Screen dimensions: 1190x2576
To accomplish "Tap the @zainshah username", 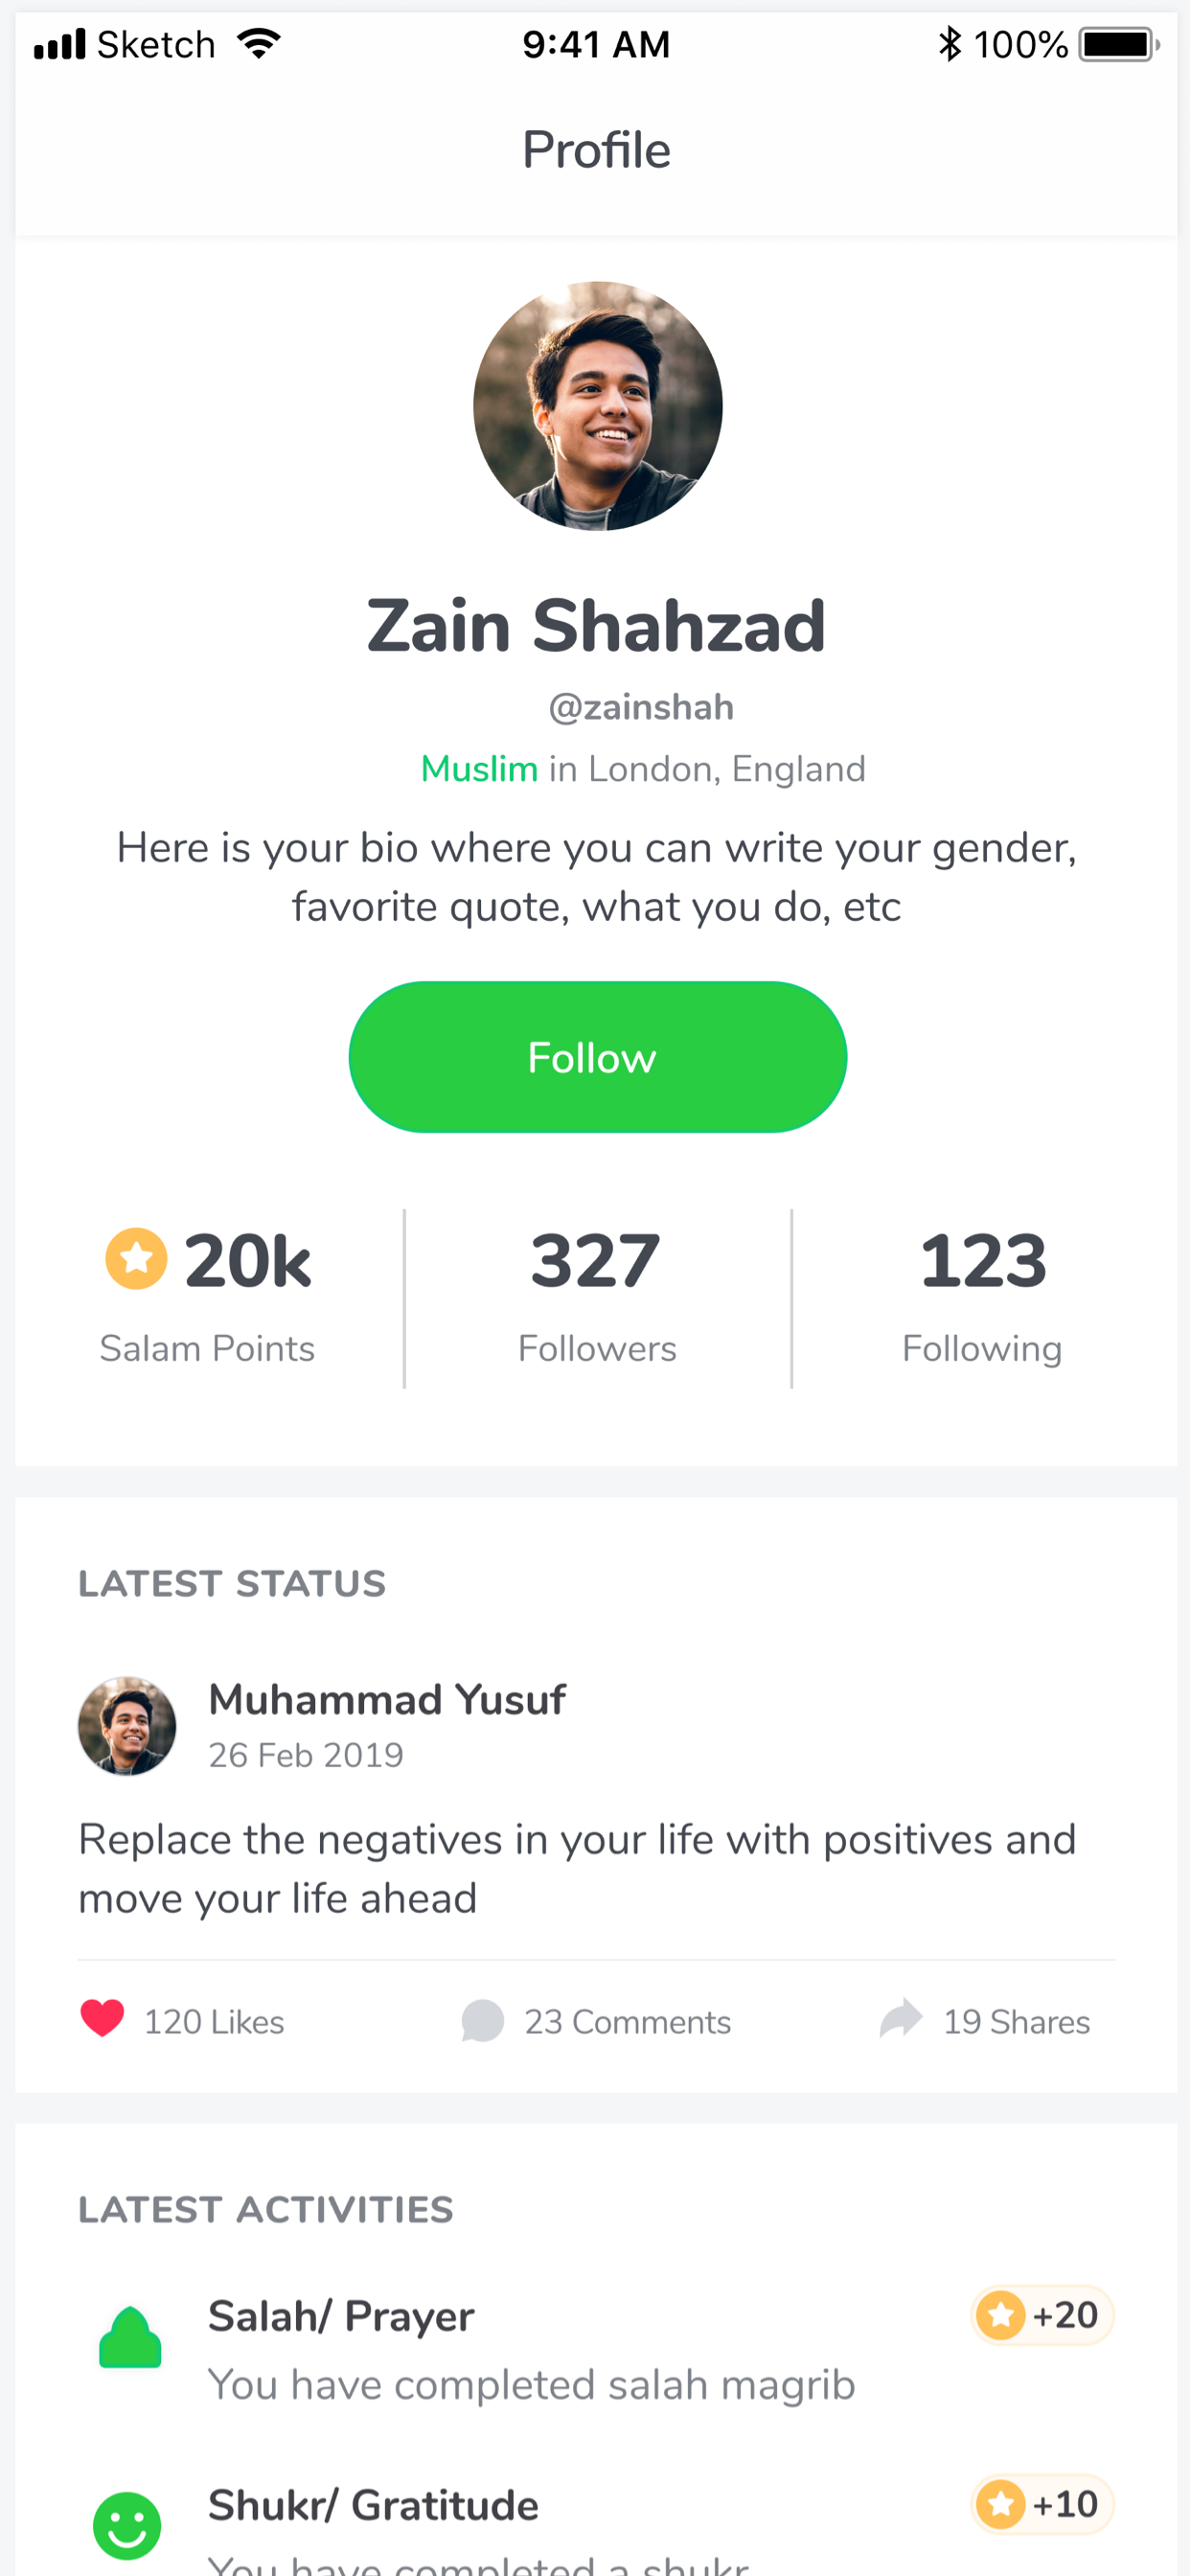I will [641, 708].
